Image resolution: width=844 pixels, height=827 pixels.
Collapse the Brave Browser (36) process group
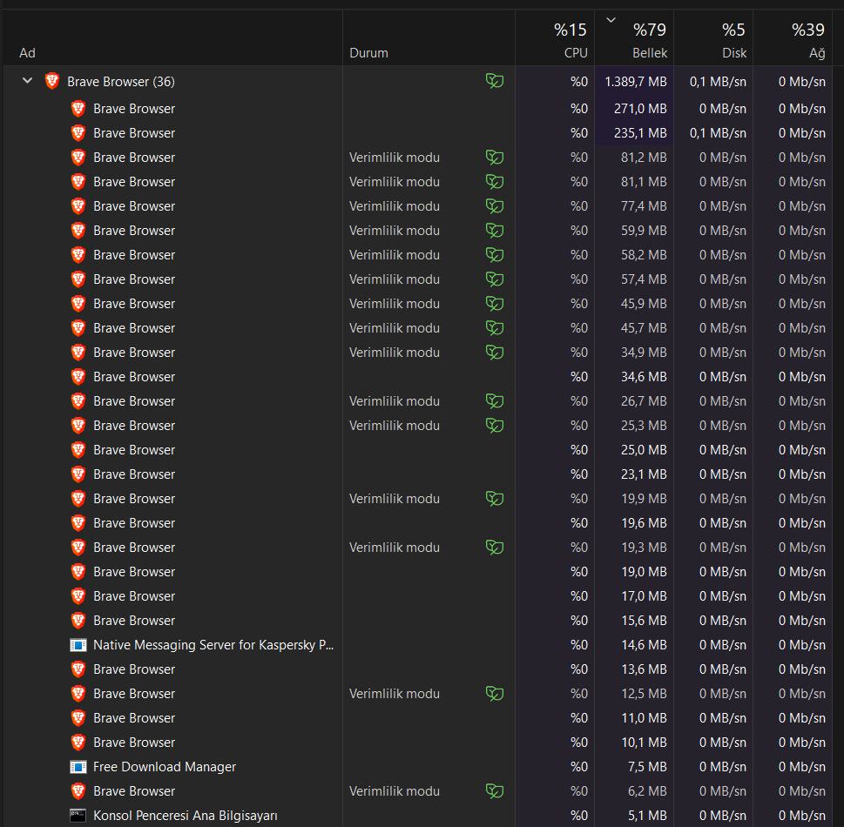28,81
